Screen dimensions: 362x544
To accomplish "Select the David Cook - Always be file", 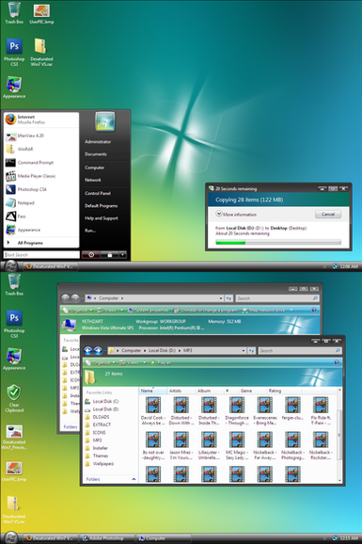I will coord(153,411).
